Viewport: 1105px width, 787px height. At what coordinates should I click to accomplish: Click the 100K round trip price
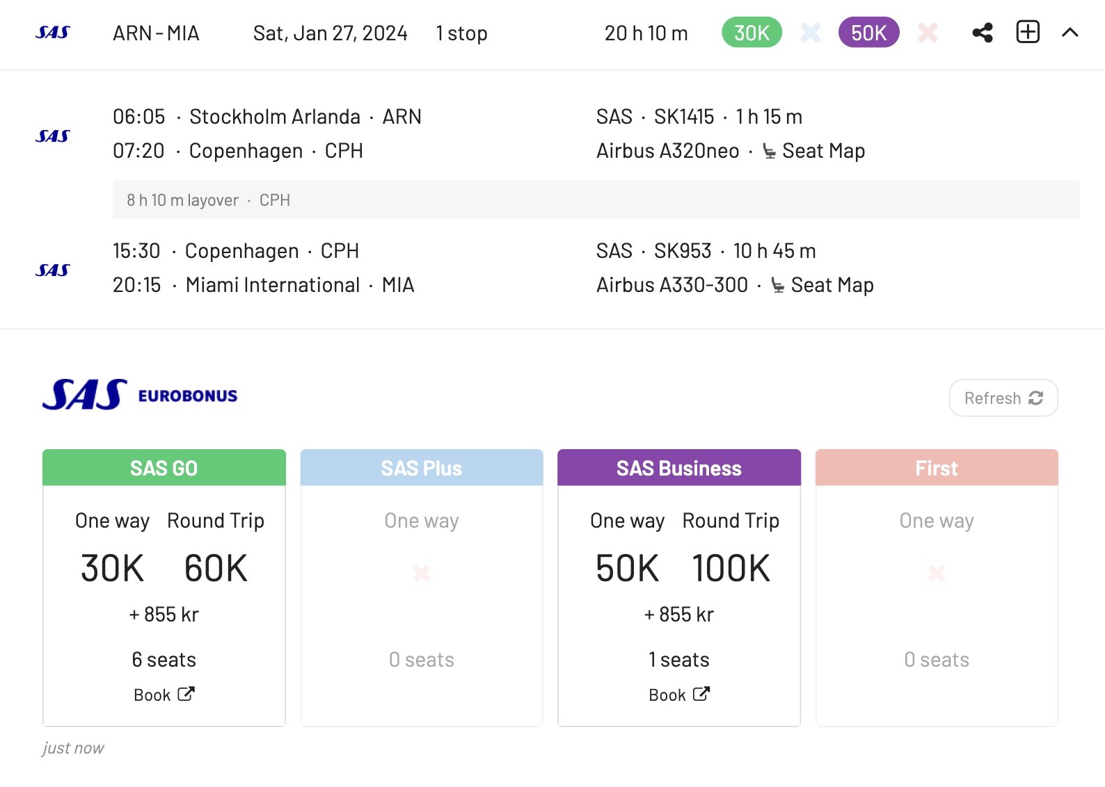[731, 568]
